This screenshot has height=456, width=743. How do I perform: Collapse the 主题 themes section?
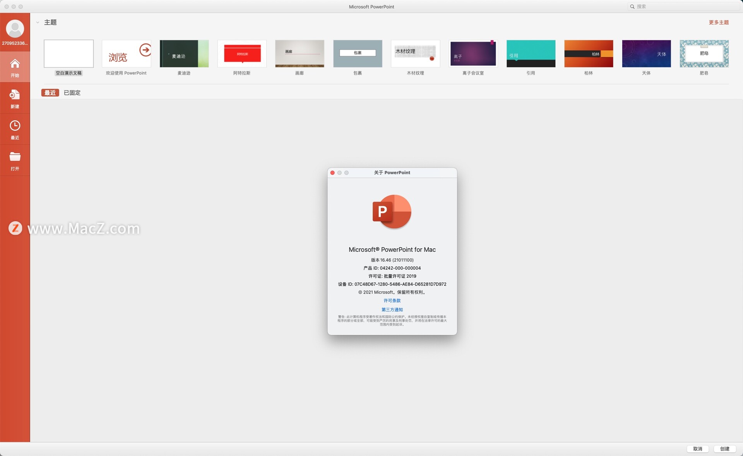pyautogui.click(x=38, y=22)
